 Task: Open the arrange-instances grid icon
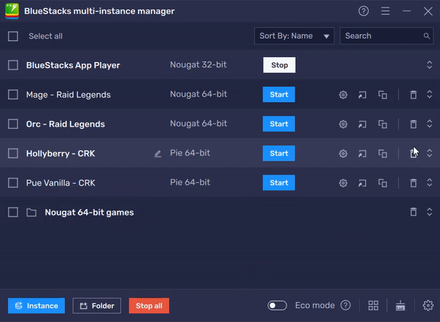(x=373, y=305)
